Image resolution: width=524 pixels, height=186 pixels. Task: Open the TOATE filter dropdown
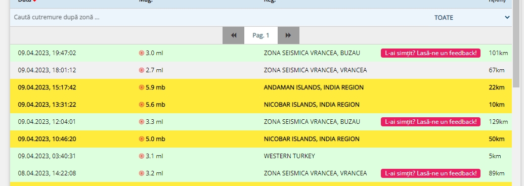(471, 17)
